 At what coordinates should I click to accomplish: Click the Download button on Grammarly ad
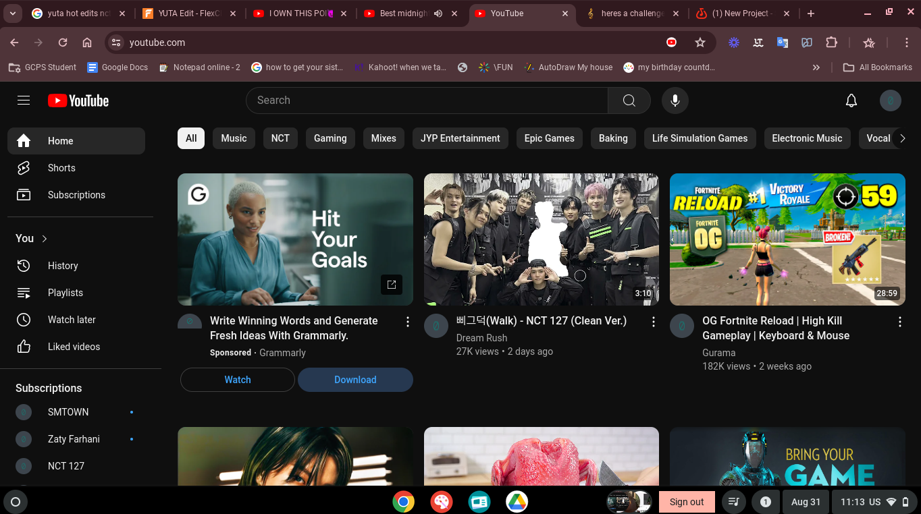[355, 380]
